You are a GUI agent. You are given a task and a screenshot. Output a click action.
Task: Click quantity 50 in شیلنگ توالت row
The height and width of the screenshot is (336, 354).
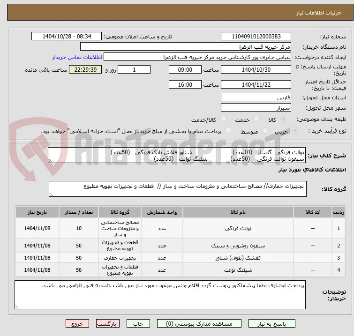click(79, 270)
